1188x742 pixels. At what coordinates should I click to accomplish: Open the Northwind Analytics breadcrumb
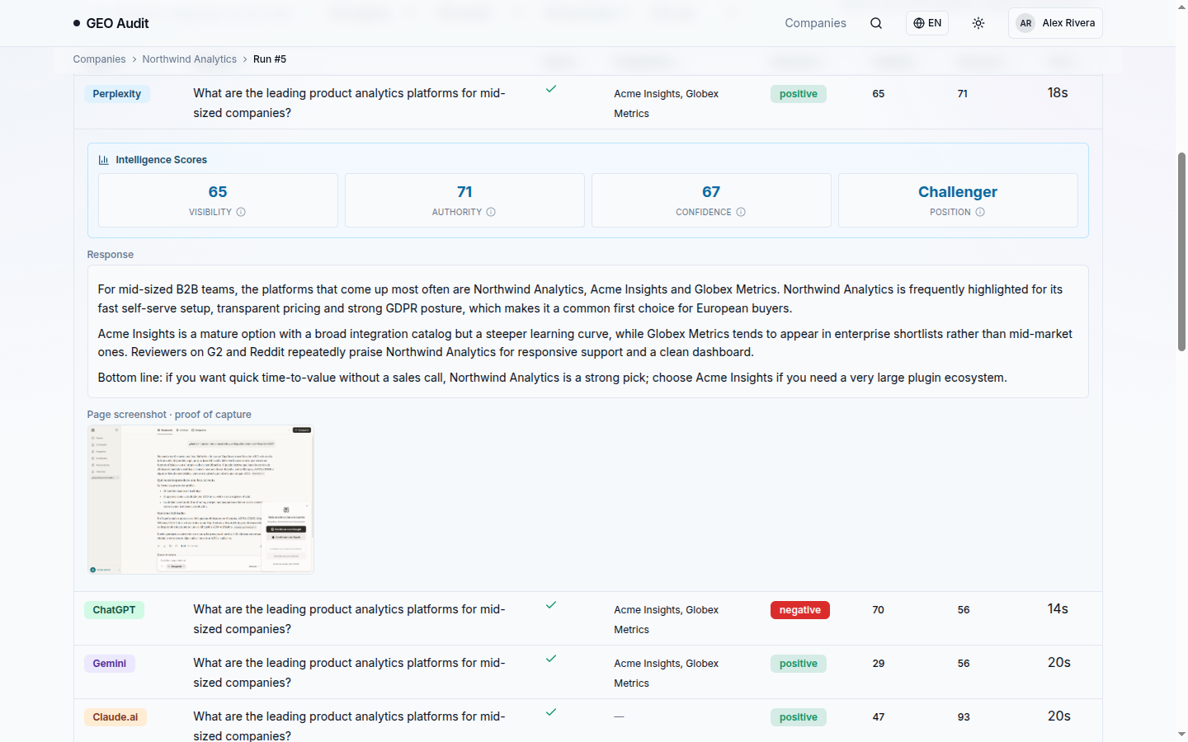coord(189,59)
